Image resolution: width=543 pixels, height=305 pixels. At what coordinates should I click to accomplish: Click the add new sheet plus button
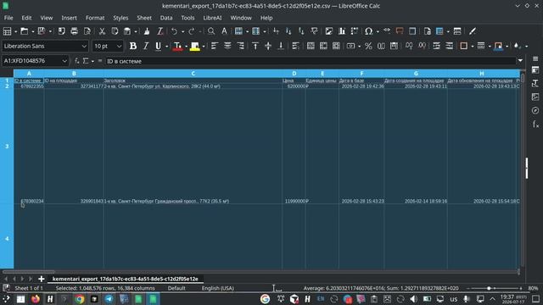click(42, 279)
